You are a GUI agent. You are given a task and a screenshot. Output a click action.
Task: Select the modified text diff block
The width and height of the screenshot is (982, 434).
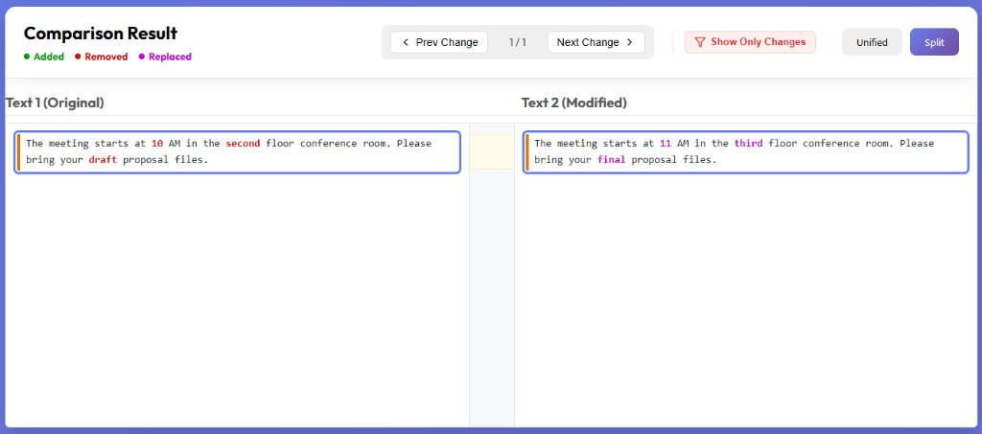[746, 152]
